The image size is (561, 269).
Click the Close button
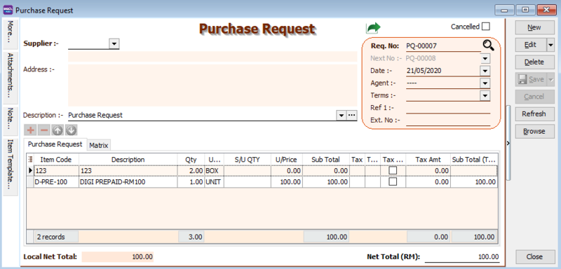[534, 256]
